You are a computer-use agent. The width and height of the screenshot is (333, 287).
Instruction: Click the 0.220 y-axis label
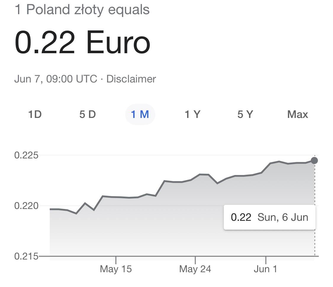(26, 206)
